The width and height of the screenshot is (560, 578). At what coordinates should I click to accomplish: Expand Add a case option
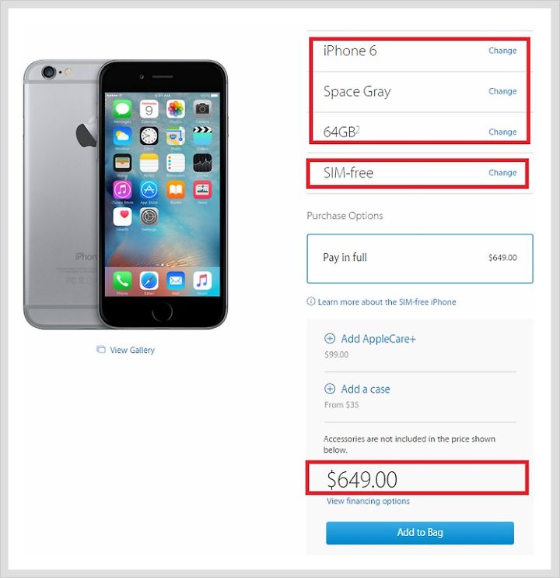point(366,389)
